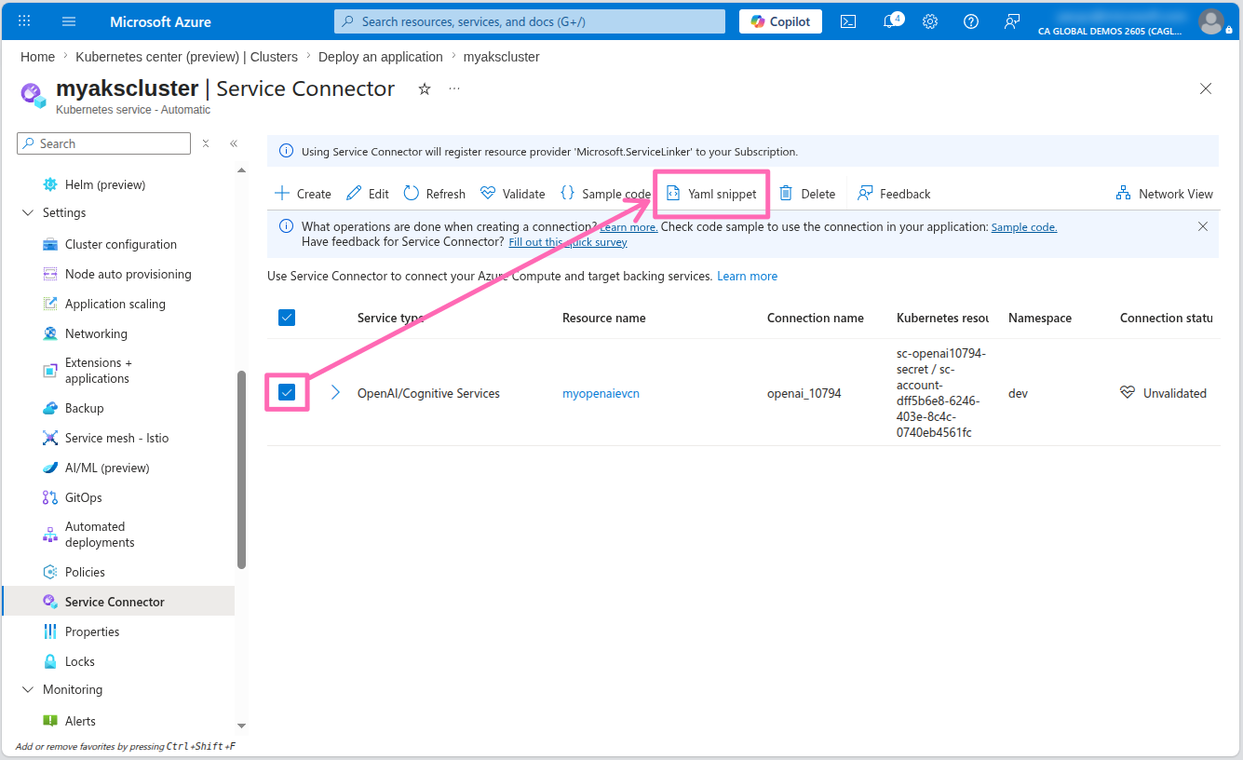Screen dimensions: 1243x760
Task: Click the Namespace column header
Action: [1040, 318]
